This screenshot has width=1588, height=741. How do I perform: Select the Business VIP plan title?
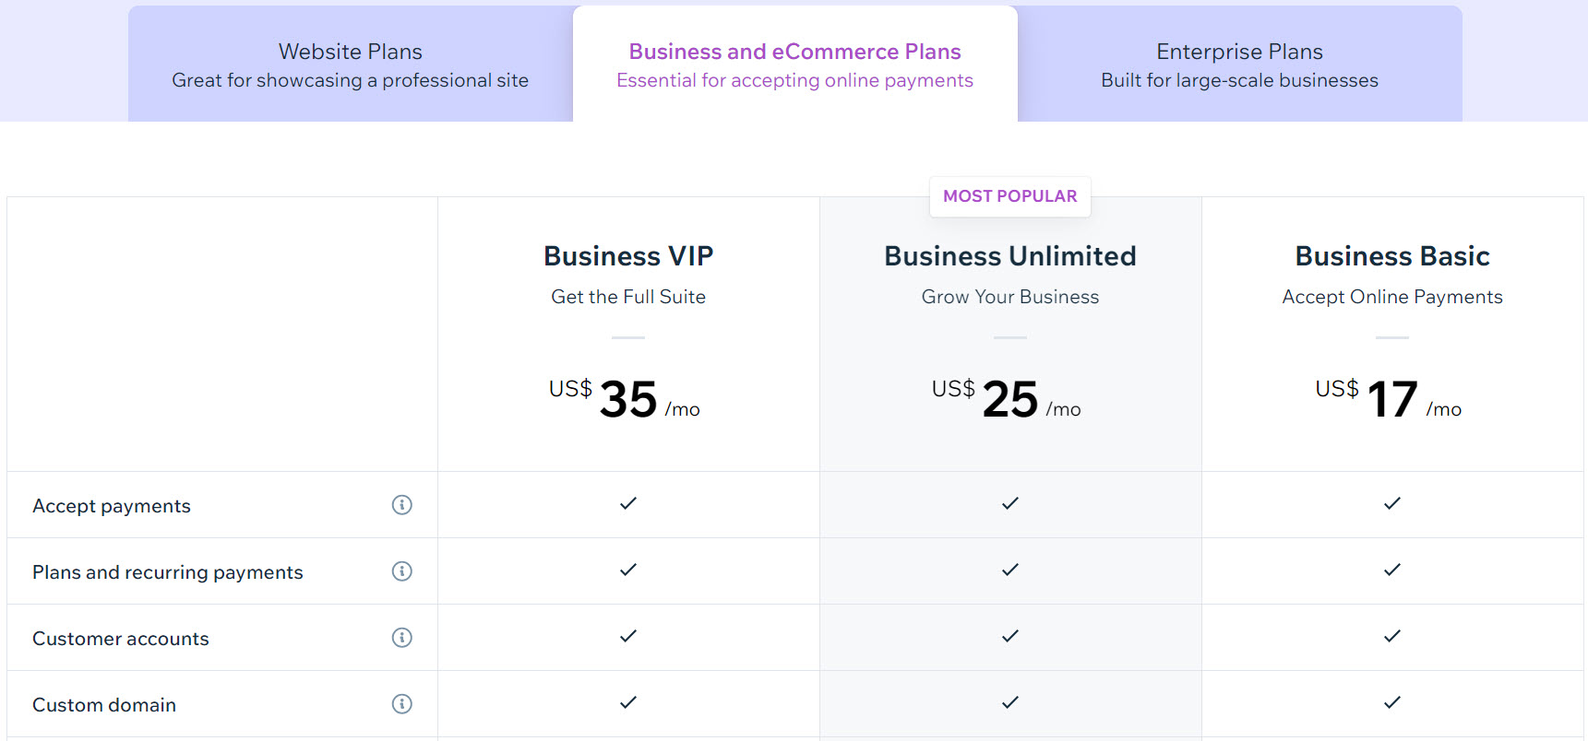628,255
